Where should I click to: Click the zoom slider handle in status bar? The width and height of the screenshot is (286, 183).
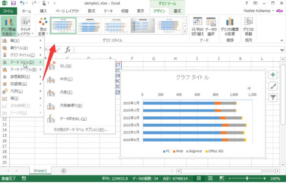point(247,179)
